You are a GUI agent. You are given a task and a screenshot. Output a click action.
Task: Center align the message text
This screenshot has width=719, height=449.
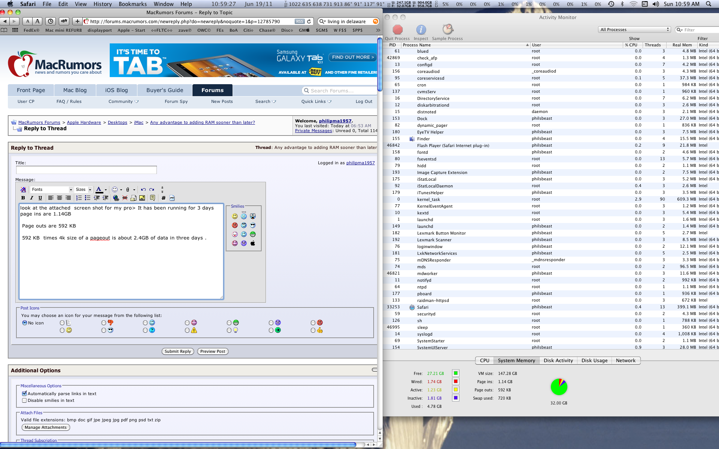[x=59, y=198]
